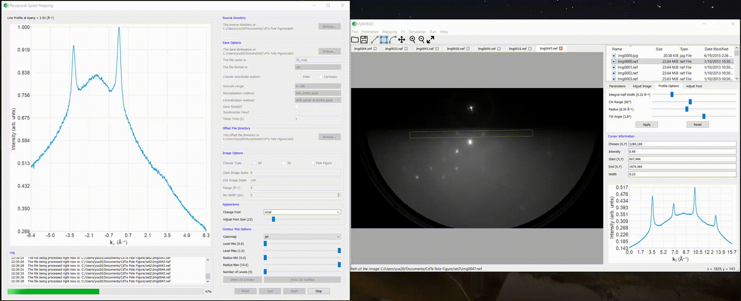Close the Img0043.nef tab
Screen dimensions: 741x301
click(437, 49)
